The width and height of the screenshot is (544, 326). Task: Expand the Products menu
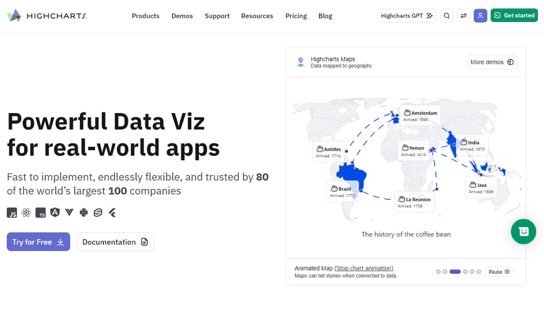[x=145, y=16]
